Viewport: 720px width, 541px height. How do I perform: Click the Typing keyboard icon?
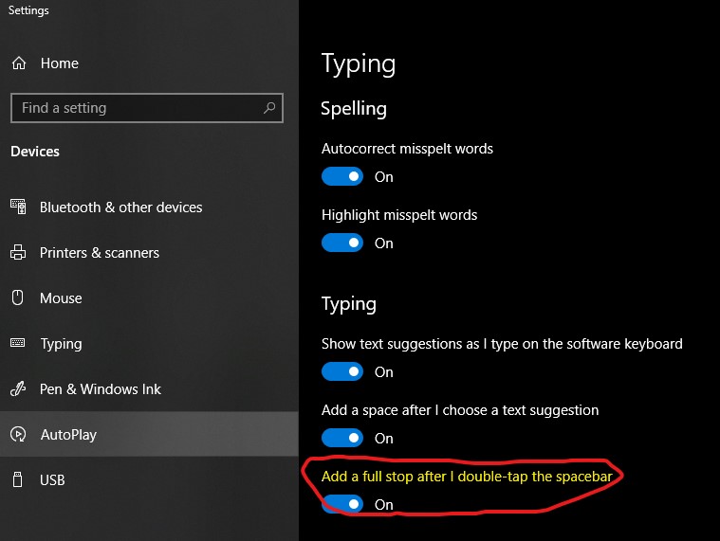(18, 343)
